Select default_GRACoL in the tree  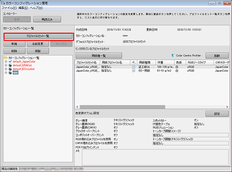(22, 65)
